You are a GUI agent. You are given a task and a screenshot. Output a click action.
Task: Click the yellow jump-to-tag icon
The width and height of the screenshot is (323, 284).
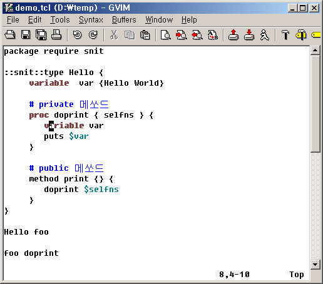(316, 34)
